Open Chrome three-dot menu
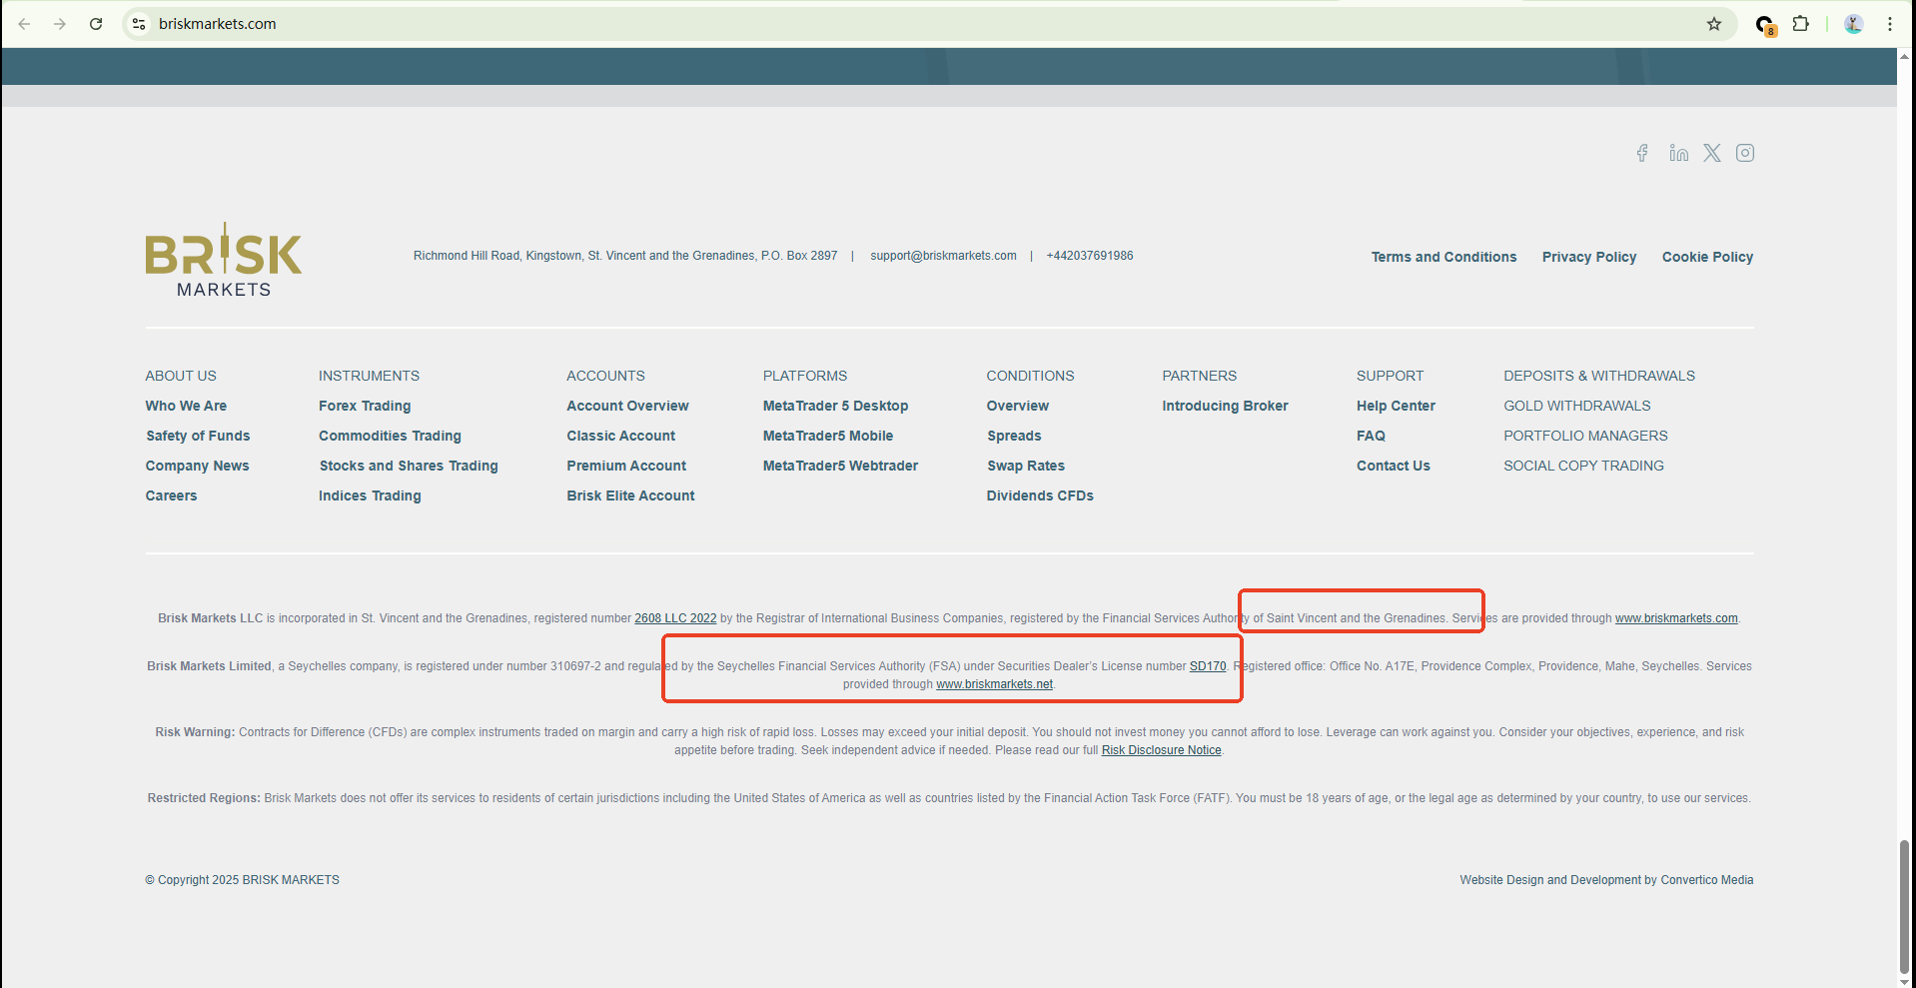Screen dimensions: 1916x988 1890,24
